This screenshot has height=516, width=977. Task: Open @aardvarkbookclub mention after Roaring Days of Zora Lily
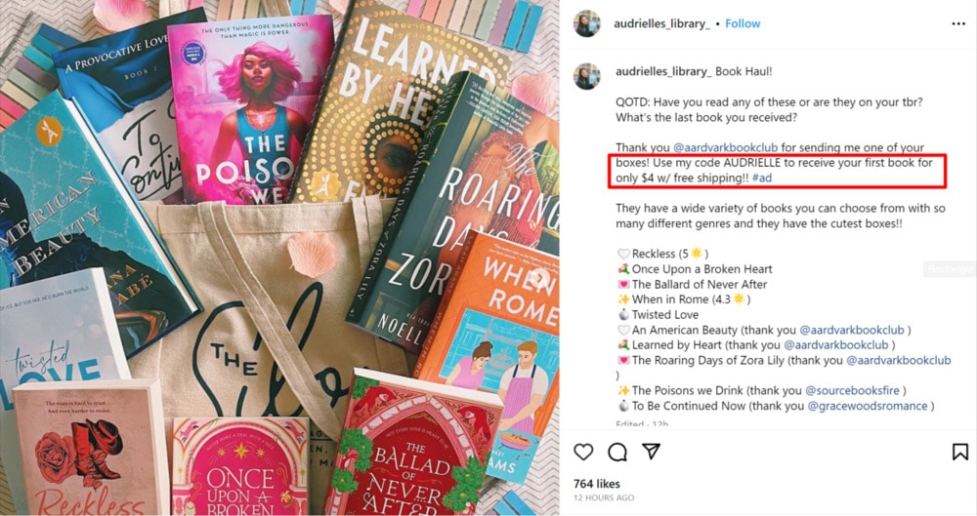[899, 360]
